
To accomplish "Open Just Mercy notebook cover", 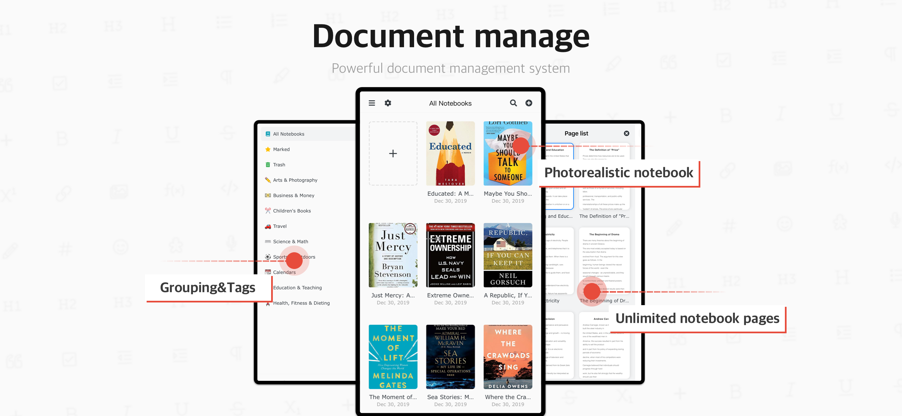I will [393, 255].
